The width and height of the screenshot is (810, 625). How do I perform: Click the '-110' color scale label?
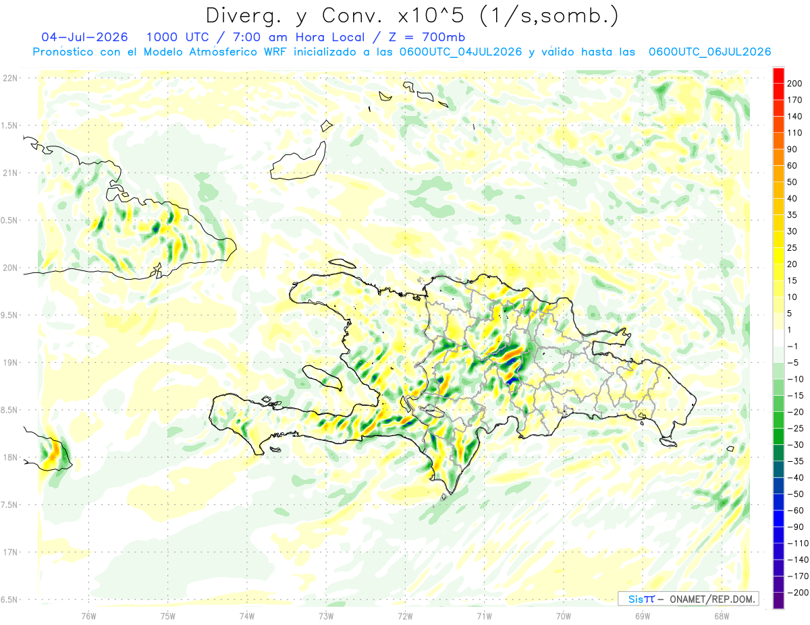point(798,543)
